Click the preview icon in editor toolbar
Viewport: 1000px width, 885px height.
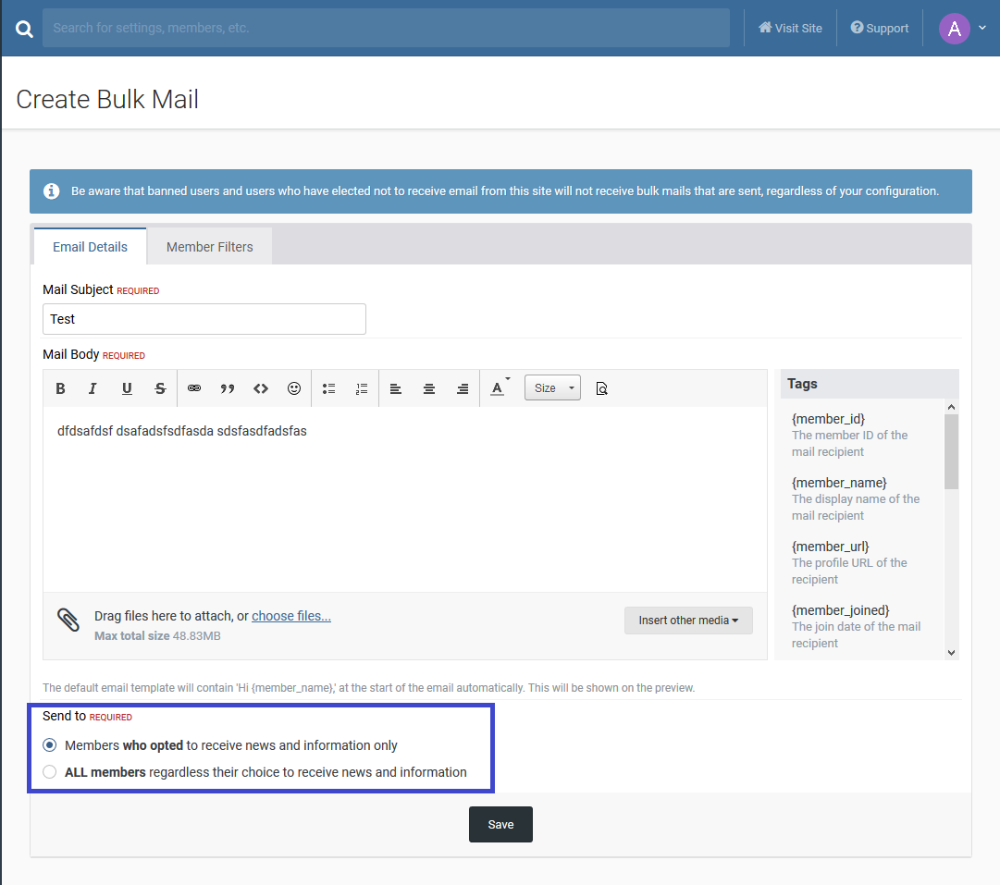[601, 388]
